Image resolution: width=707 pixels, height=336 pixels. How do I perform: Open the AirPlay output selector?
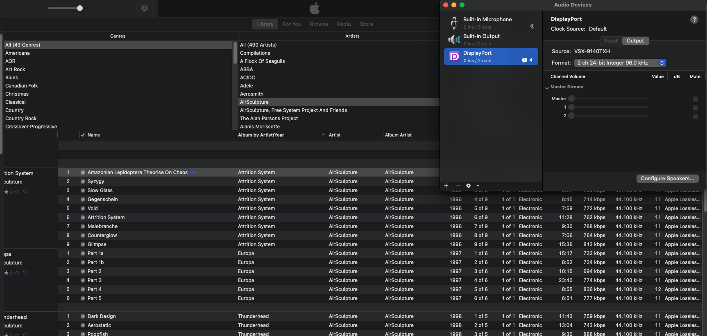point(144,8)
